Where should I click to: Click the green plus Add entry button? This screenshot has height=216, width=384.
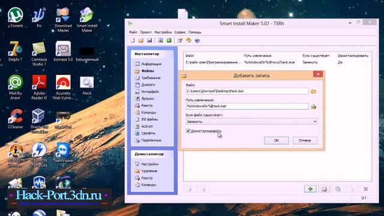(x=310, y=189)
